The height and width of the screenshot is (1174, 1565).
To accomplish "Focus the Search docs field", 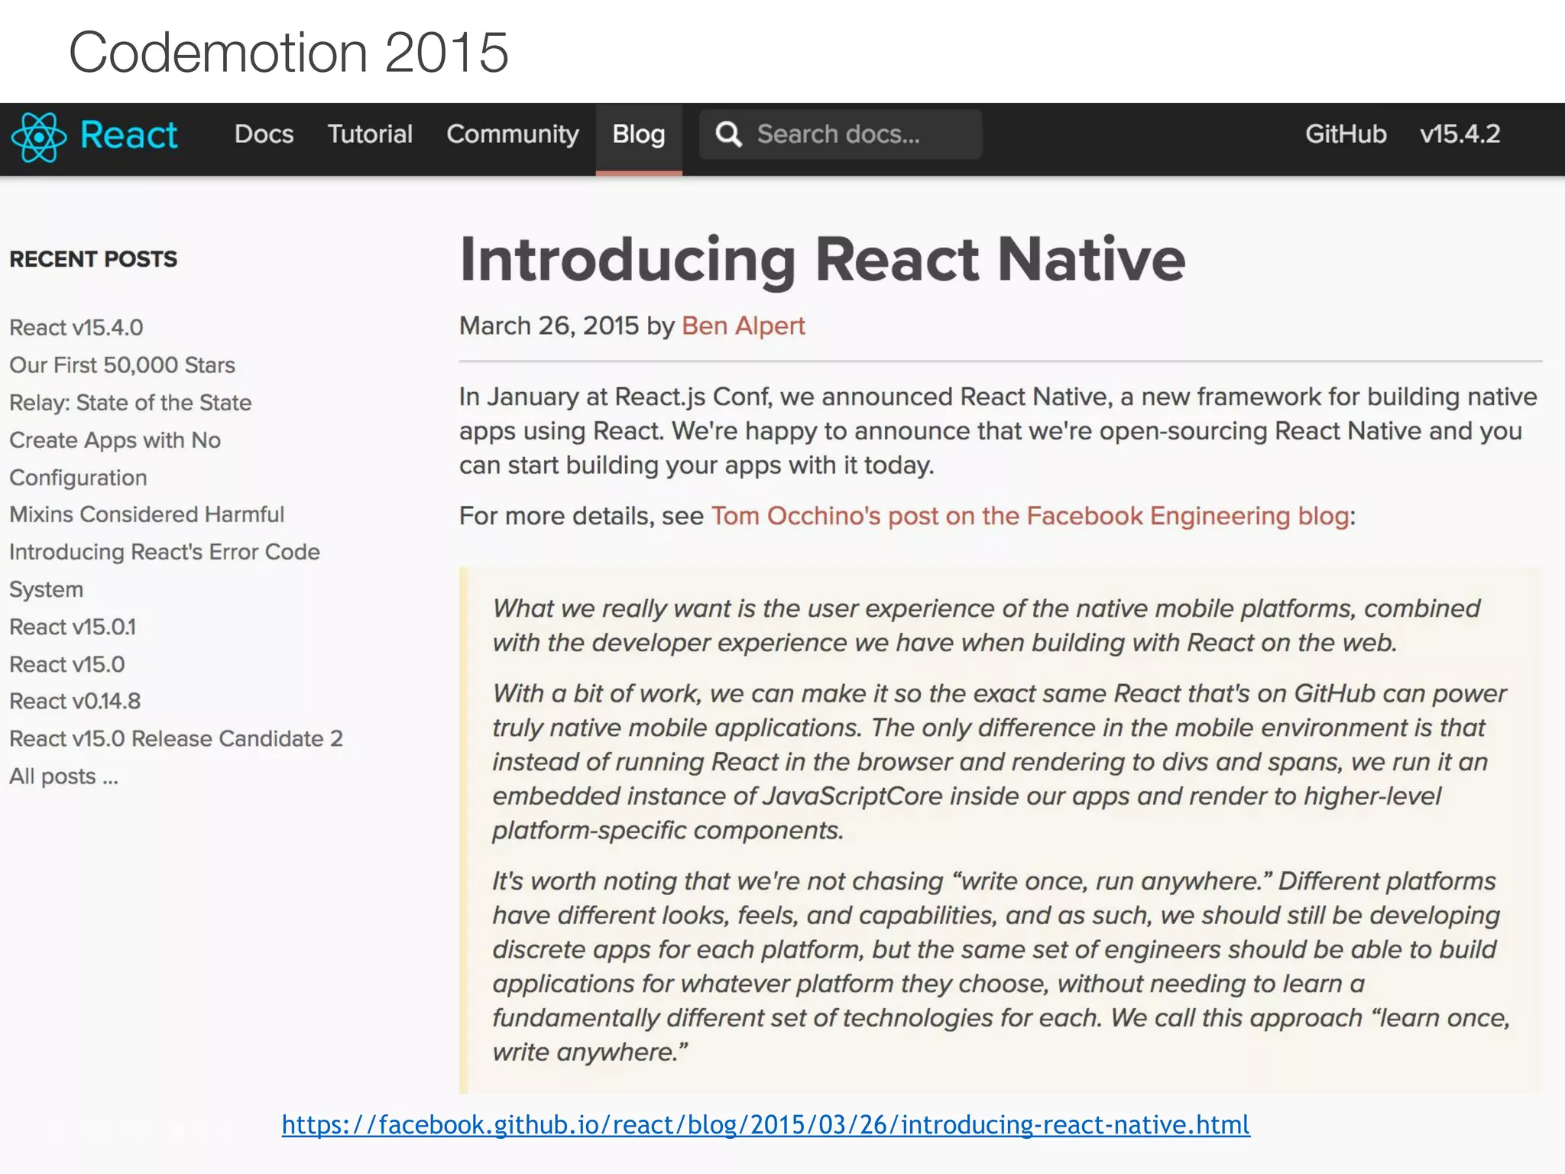I will [x=841, y=135].
